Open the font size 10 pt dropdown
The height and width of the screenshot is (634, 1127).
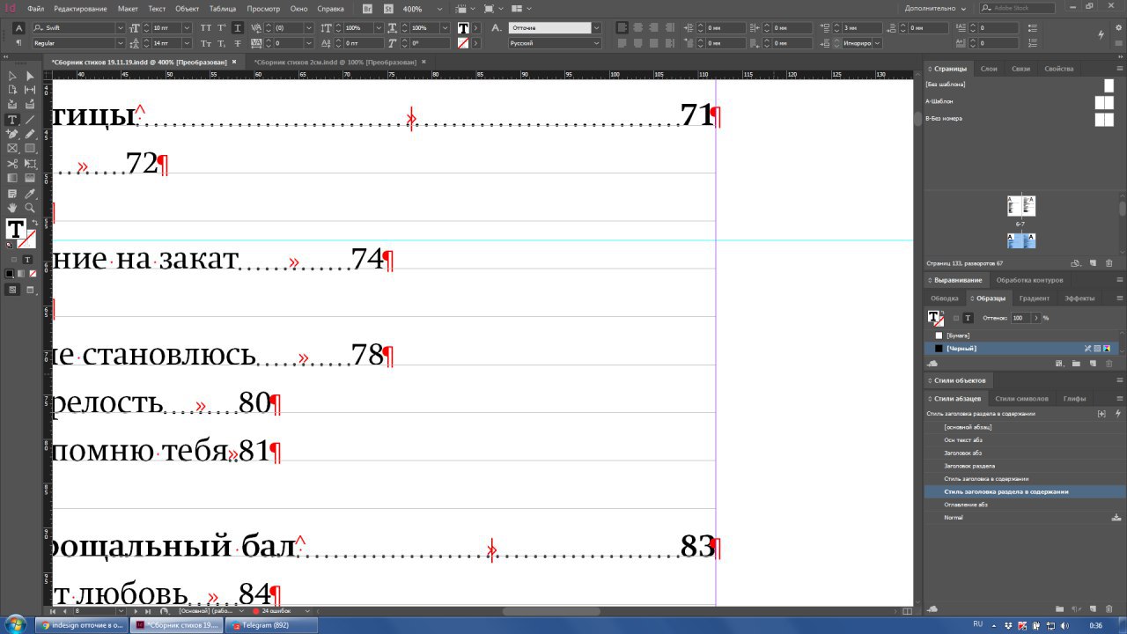pos(187,28)
